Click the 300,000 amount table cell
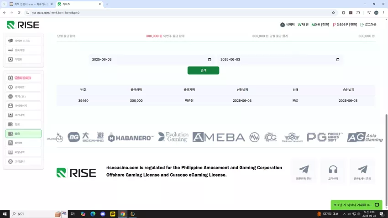The width and height of the screenshot is (388, 218). coord(136,101)
